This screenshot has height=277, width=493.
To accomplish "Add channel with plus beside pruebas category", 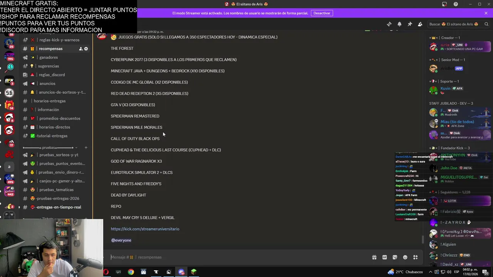I will (x=86, y=148).
